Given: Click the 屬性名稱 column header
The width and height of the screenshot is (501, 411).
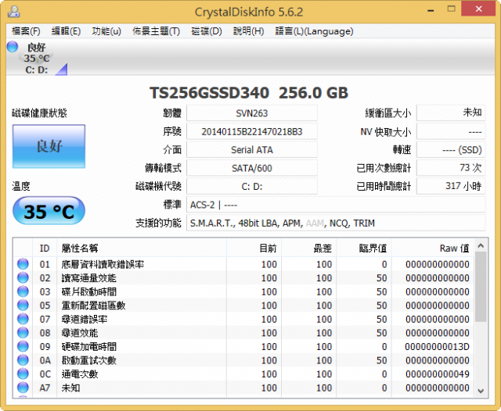Looking at the screenshot, I should coord(142,248).
